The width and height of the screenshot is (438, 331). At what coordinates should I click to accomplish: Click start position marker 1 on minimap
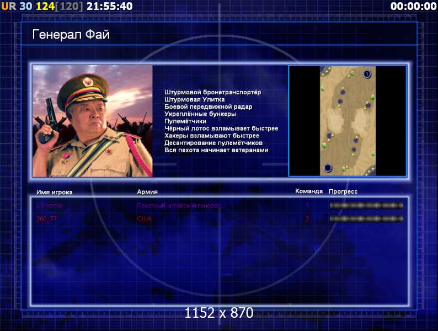[367, 74]
